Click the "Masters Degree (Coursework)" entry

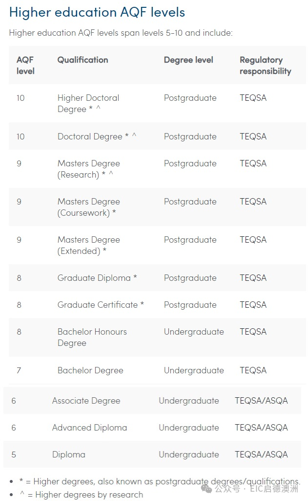pyautogui.click(x=88, y=207)
